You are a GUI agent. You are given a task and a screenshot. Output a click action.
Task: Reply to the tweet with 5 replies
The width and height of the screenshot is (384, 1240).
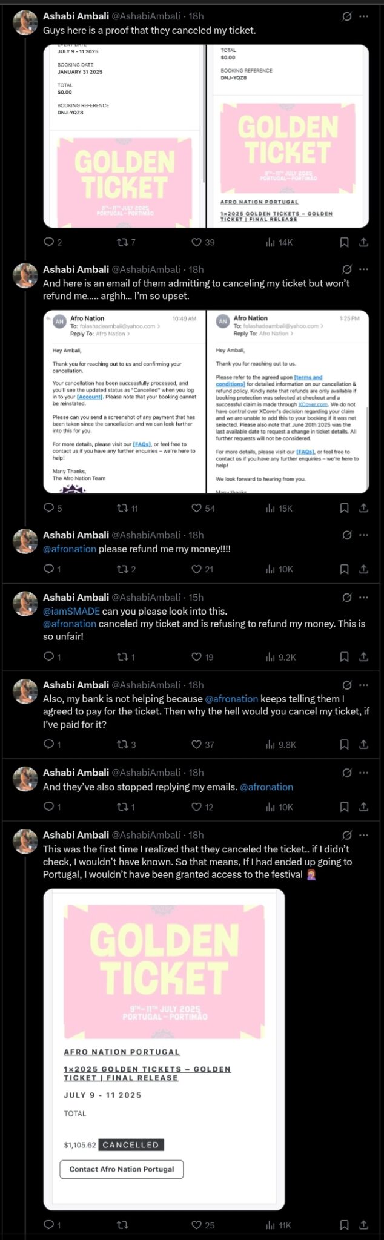(x=49, y=509)
